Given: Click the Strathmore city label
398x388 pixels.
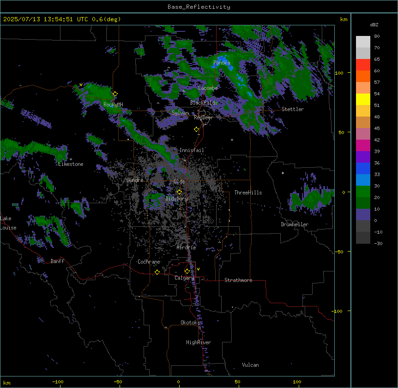Looking at the screenshot, I should tap(238, 280).
